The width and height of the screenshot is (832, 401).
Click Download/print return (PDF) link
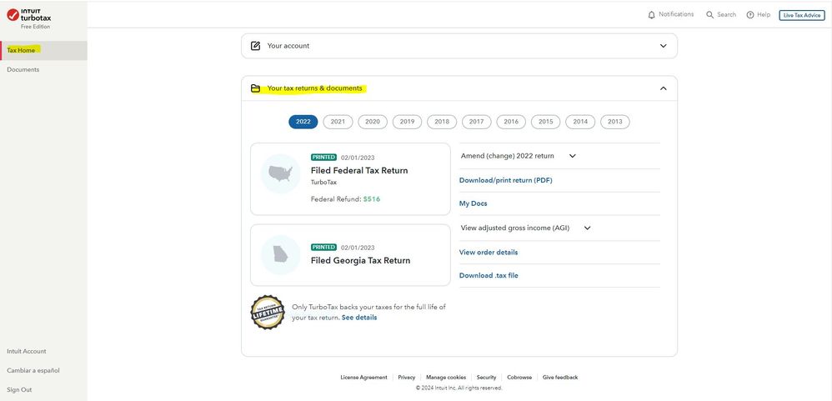coord(505,180)
